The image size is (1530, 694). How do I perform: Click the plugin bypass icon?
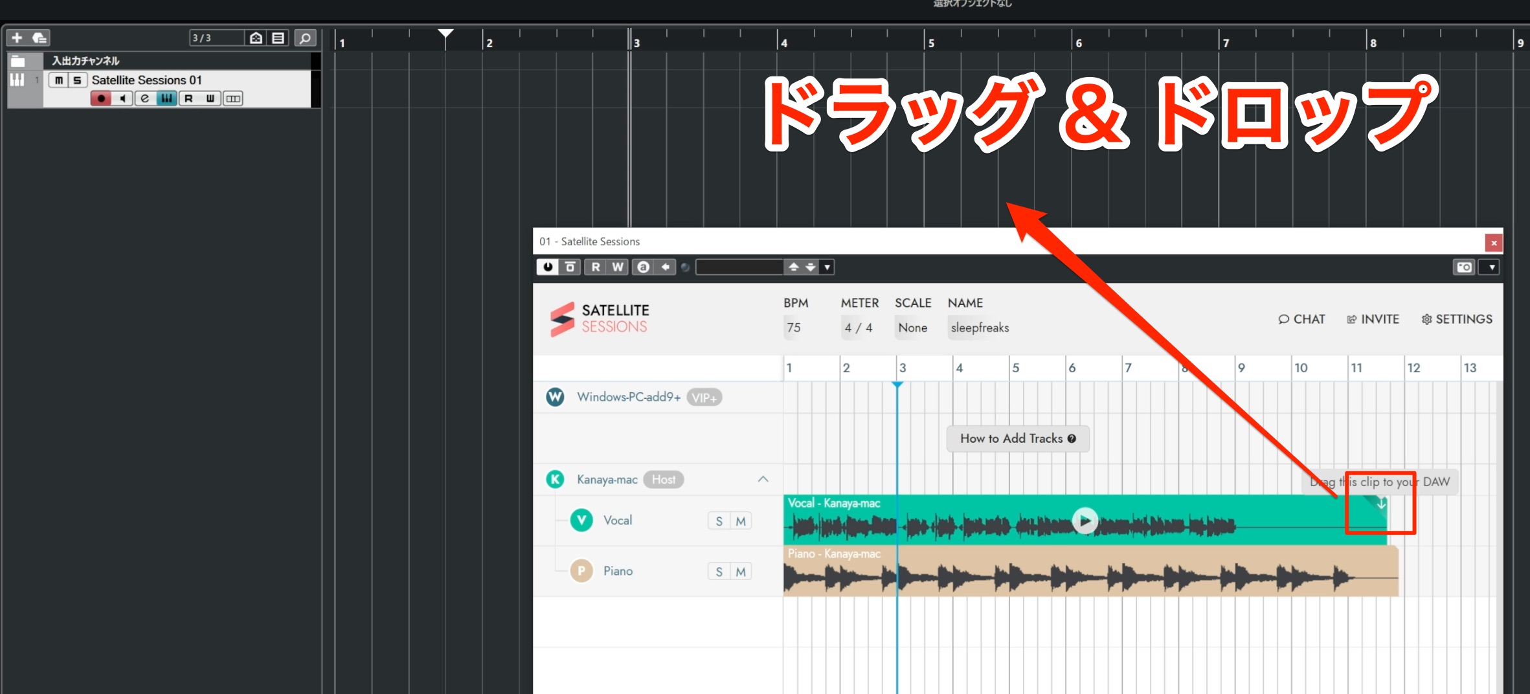(x=570, y=267)
